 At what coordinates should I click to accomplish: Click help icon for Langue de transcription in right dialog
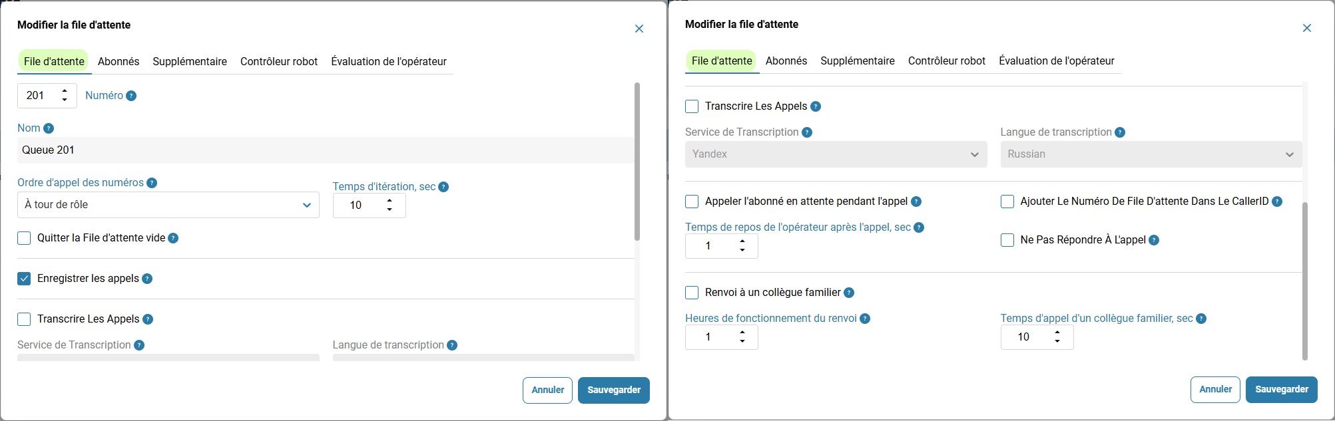coord(1120,132)
